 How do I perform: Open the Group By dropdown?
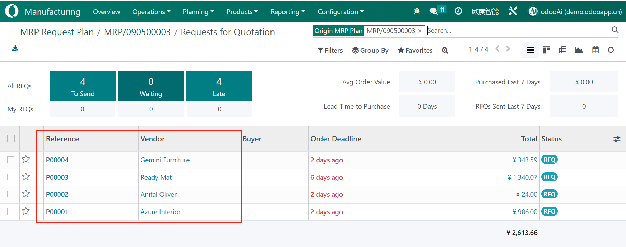371,50
